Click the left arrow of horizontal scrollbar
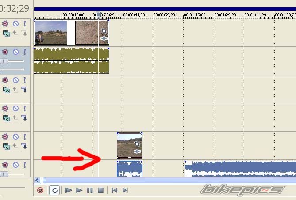Image resolution: width=296 pixels, height=200 pixels. (38, 180)
